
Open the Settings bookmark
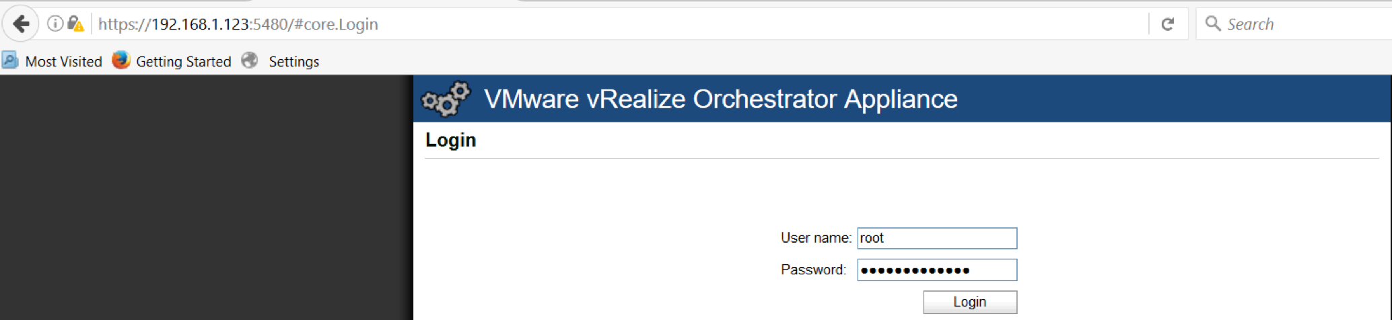pyautogui.click(x=293, y=61)
